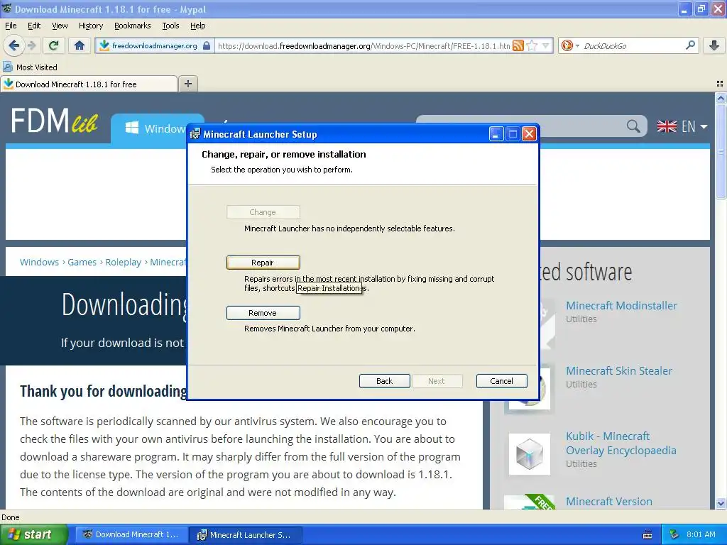Open Minecraft Version link
727x545 pixels.
[608, 502]
